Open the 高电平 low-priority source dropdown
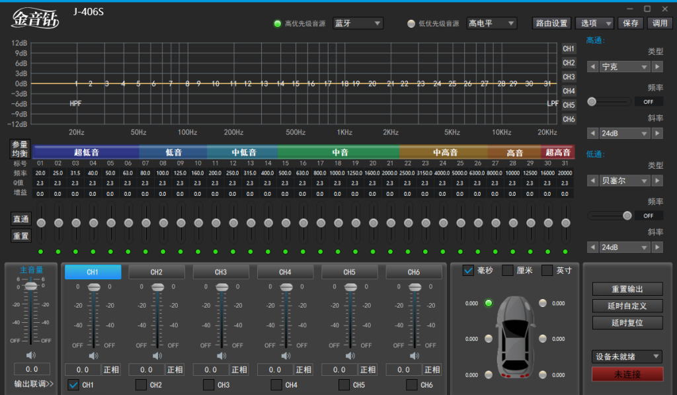The width and height of the screenshot is (677, 395). [492, 23]
